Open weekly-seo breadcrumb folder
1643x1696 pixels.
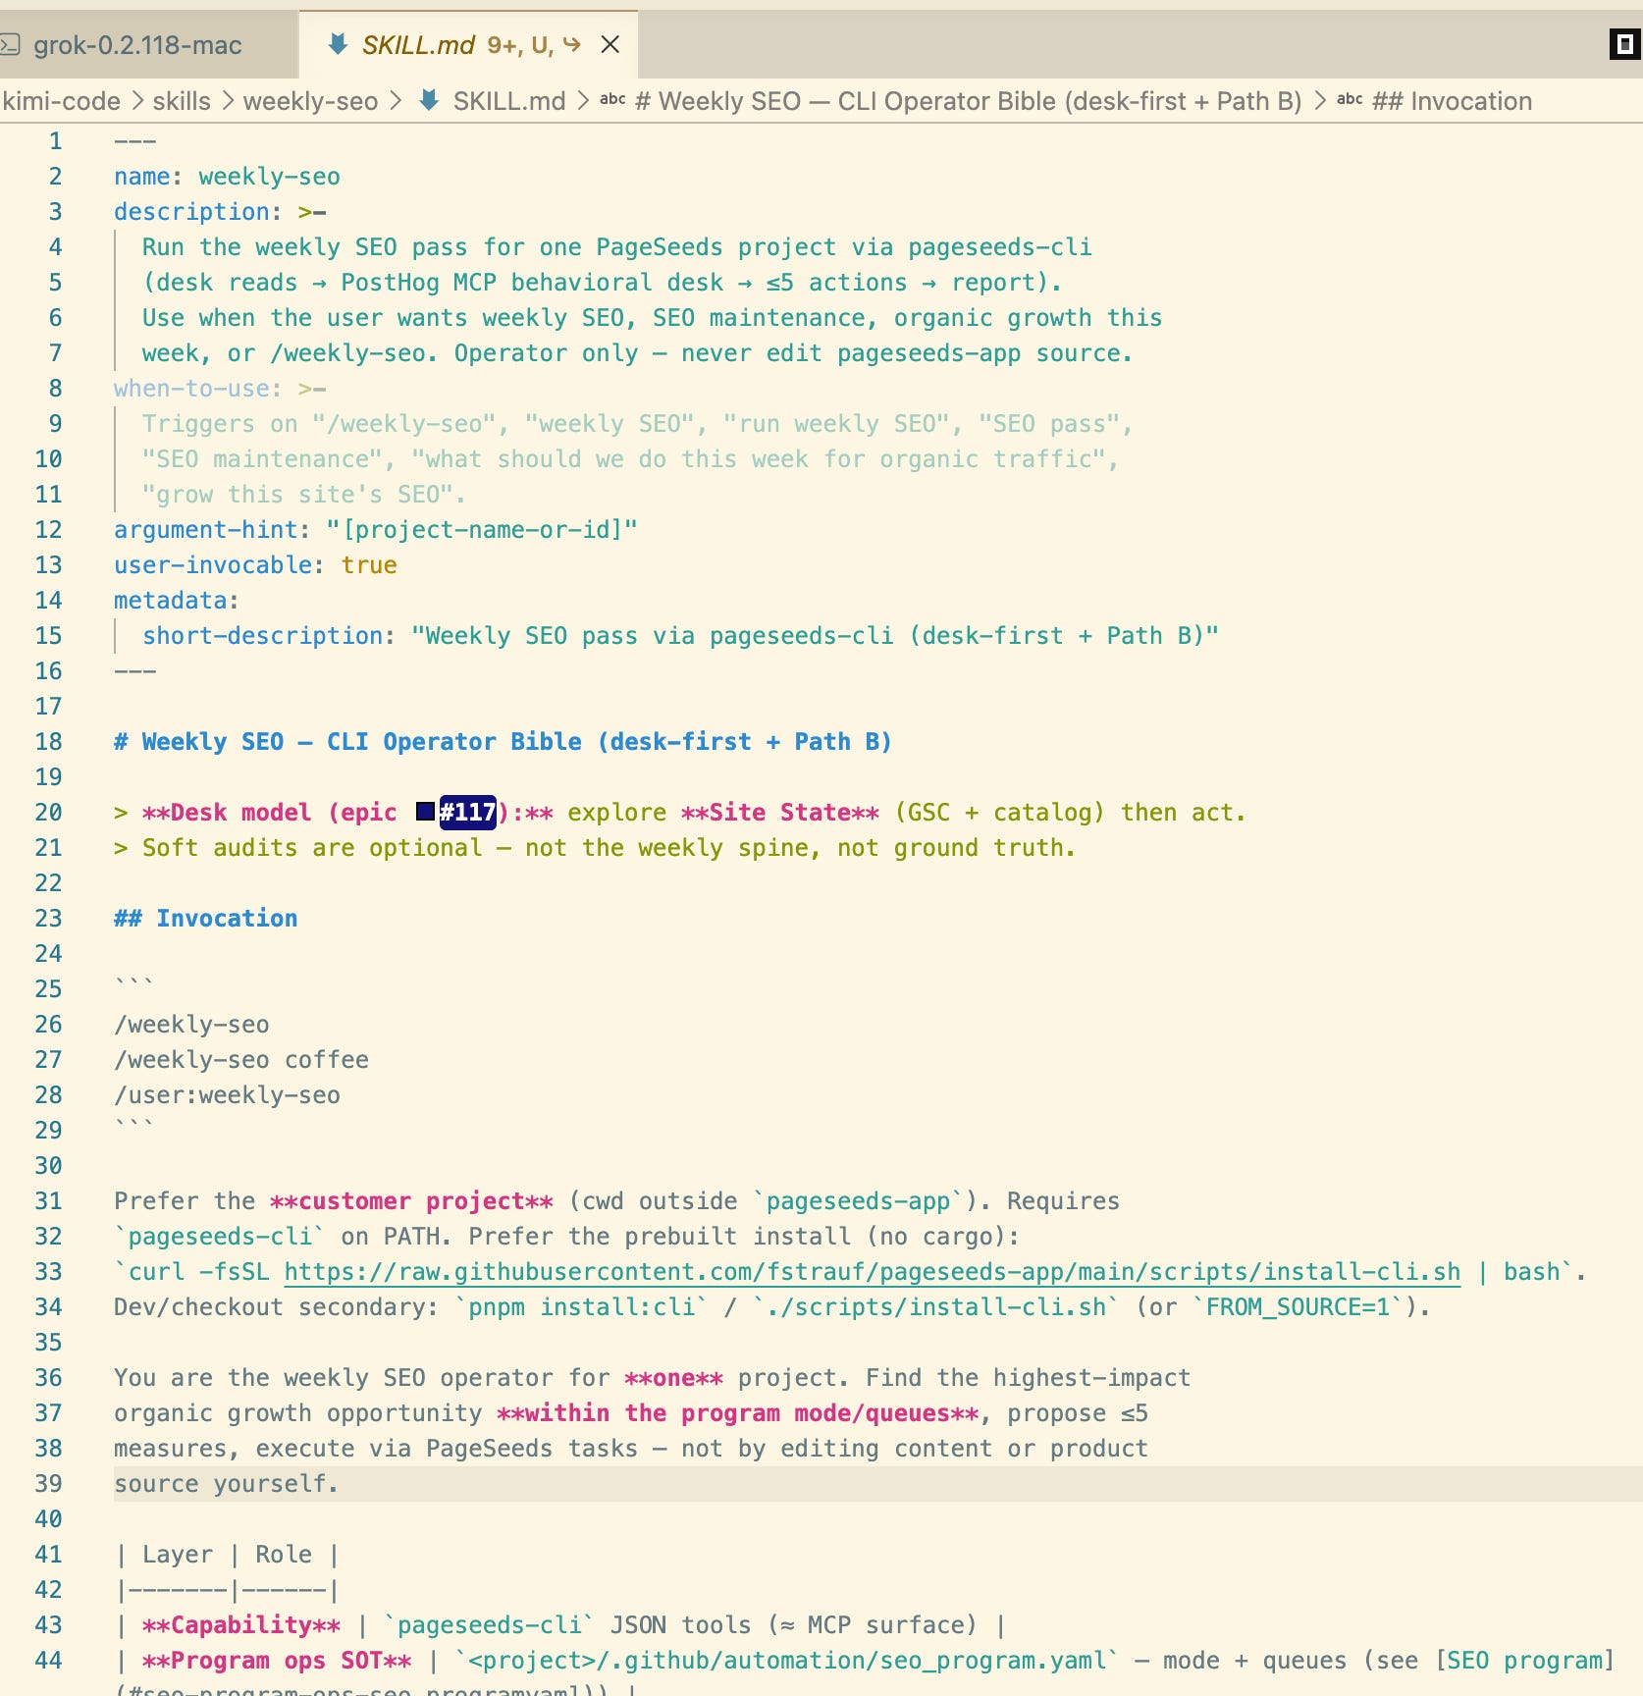point(310,101)
